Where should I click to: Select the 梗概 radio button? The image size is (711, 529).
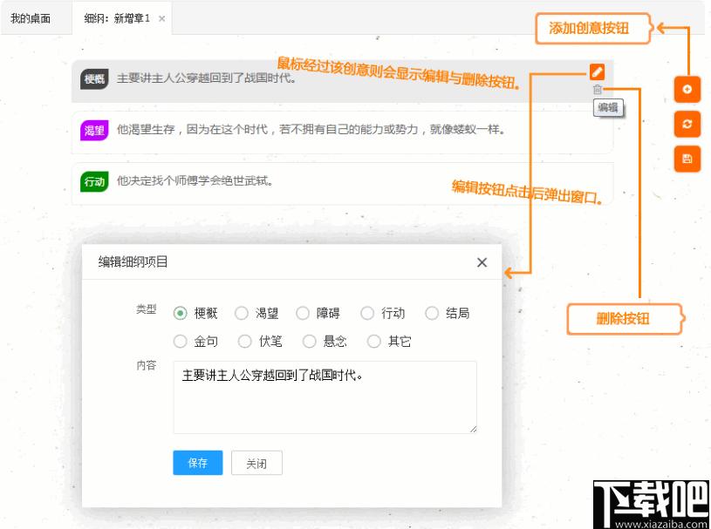[181, 313]
